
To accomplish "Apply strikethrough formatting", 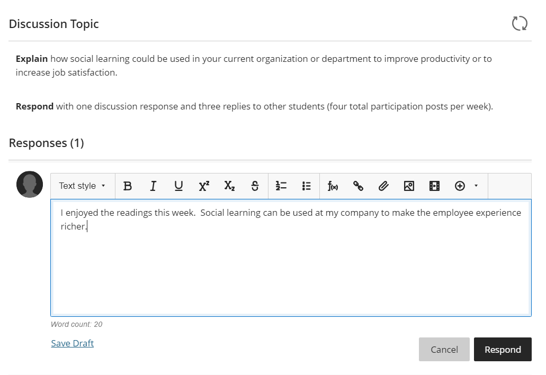I will (255, 186).
